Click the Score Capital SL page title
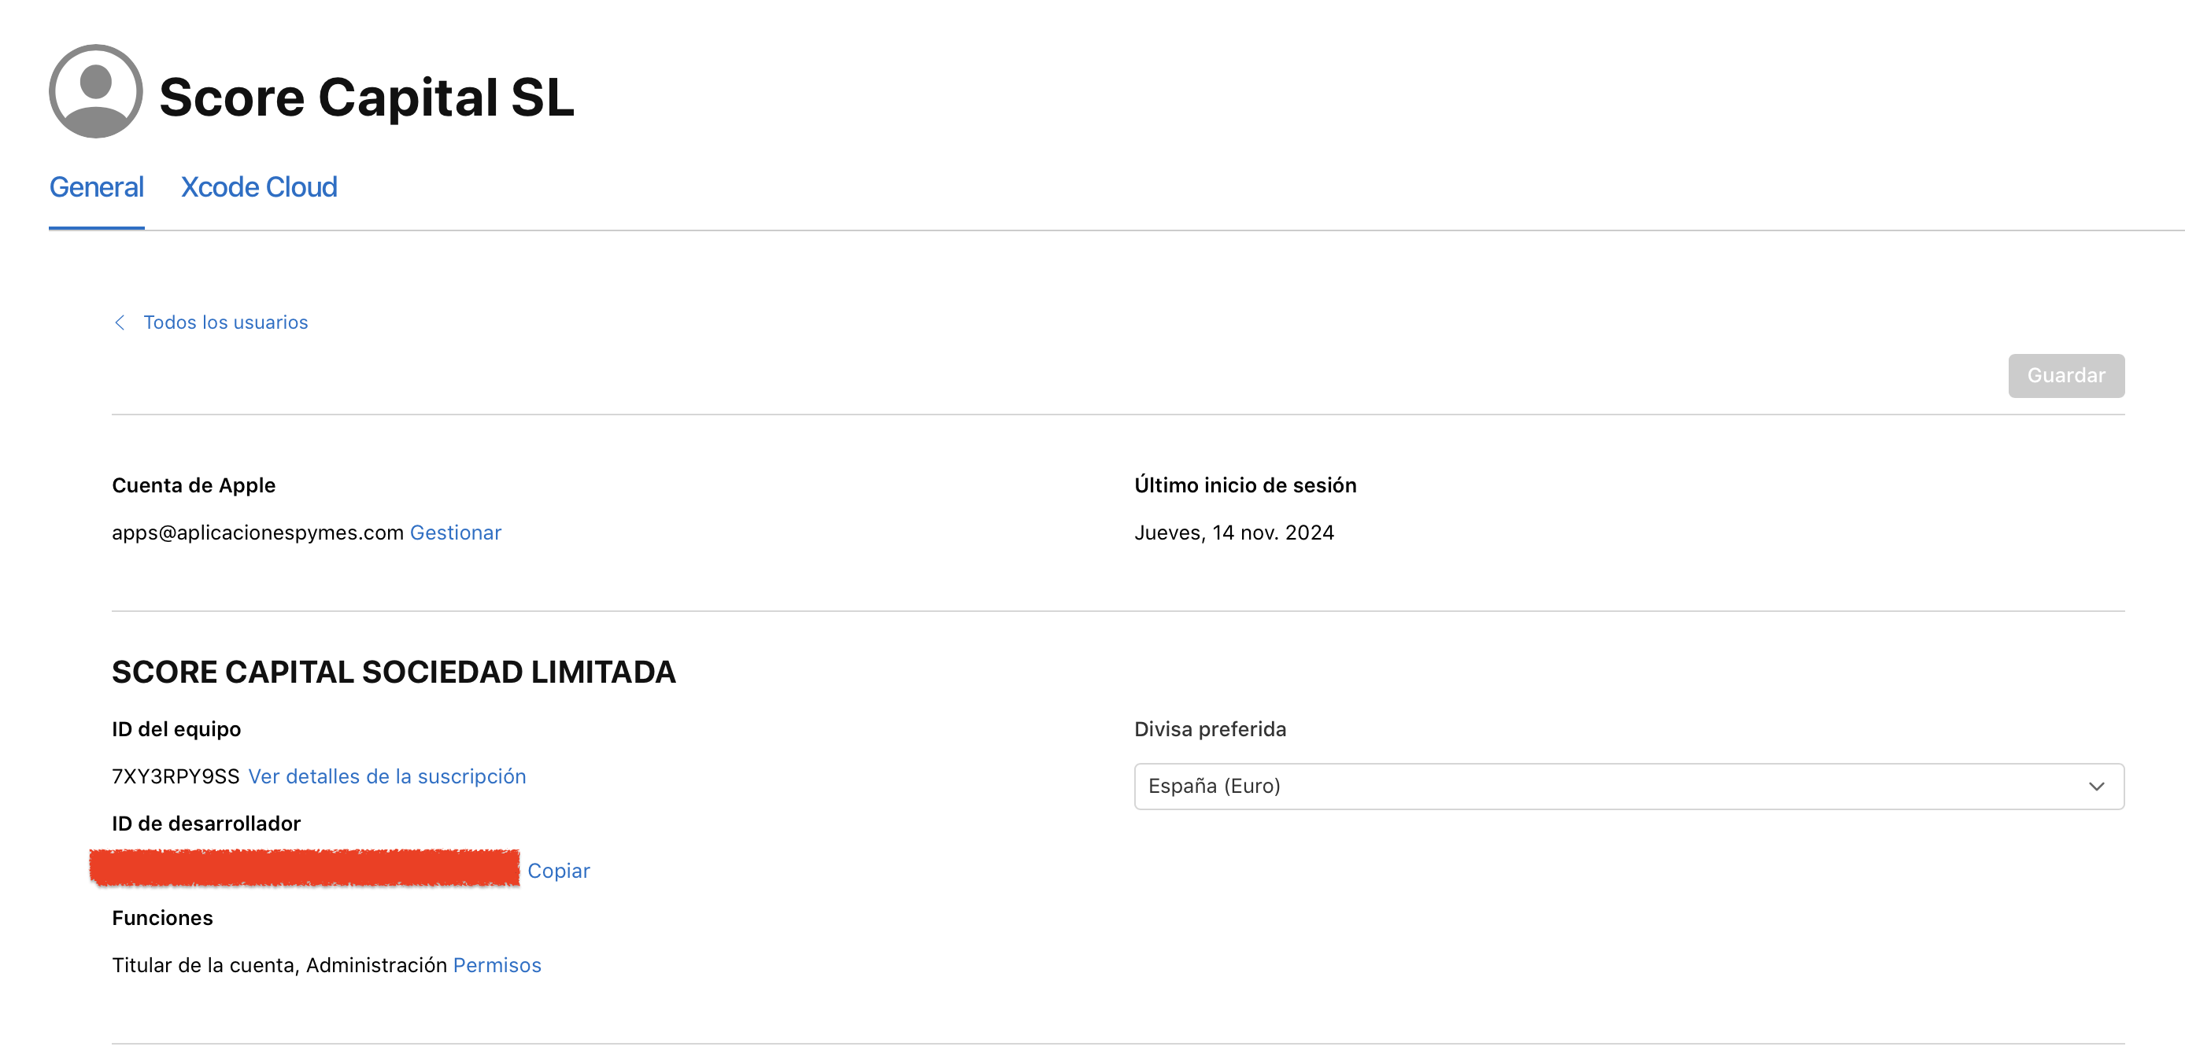The height and width of the screenshot is (1054, 2185). tap(367, 97)
